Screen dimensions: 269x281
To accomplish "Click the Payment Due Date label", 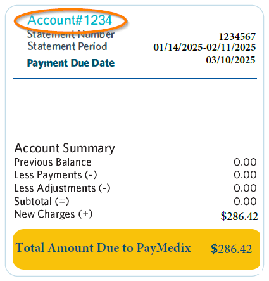I will tap(71, 63).
